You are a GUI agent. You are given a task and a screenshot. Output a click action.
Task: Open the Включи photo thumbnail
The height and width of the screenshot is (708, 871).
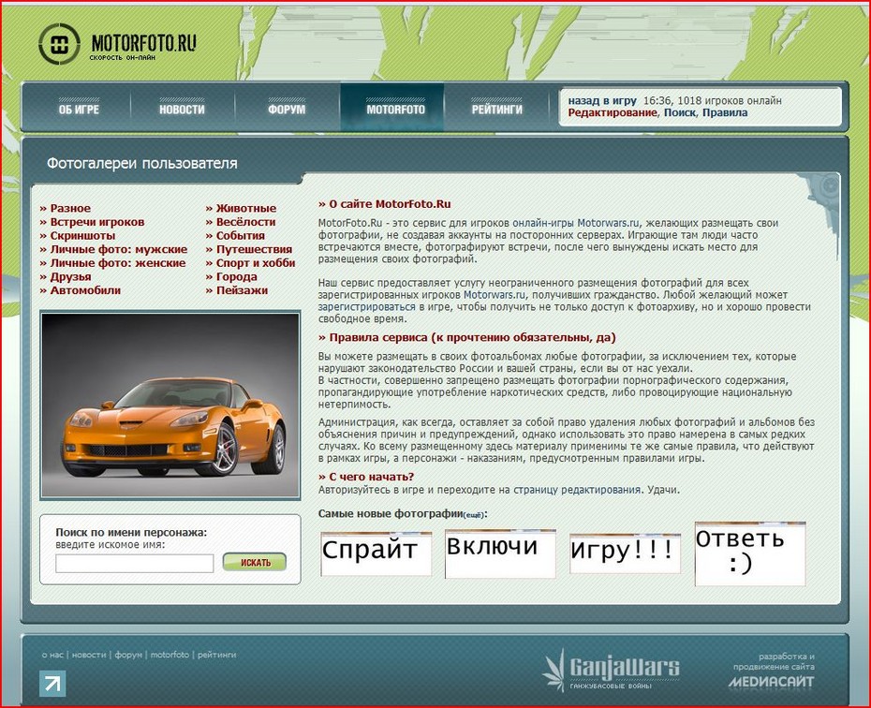[x=500, y=553]
